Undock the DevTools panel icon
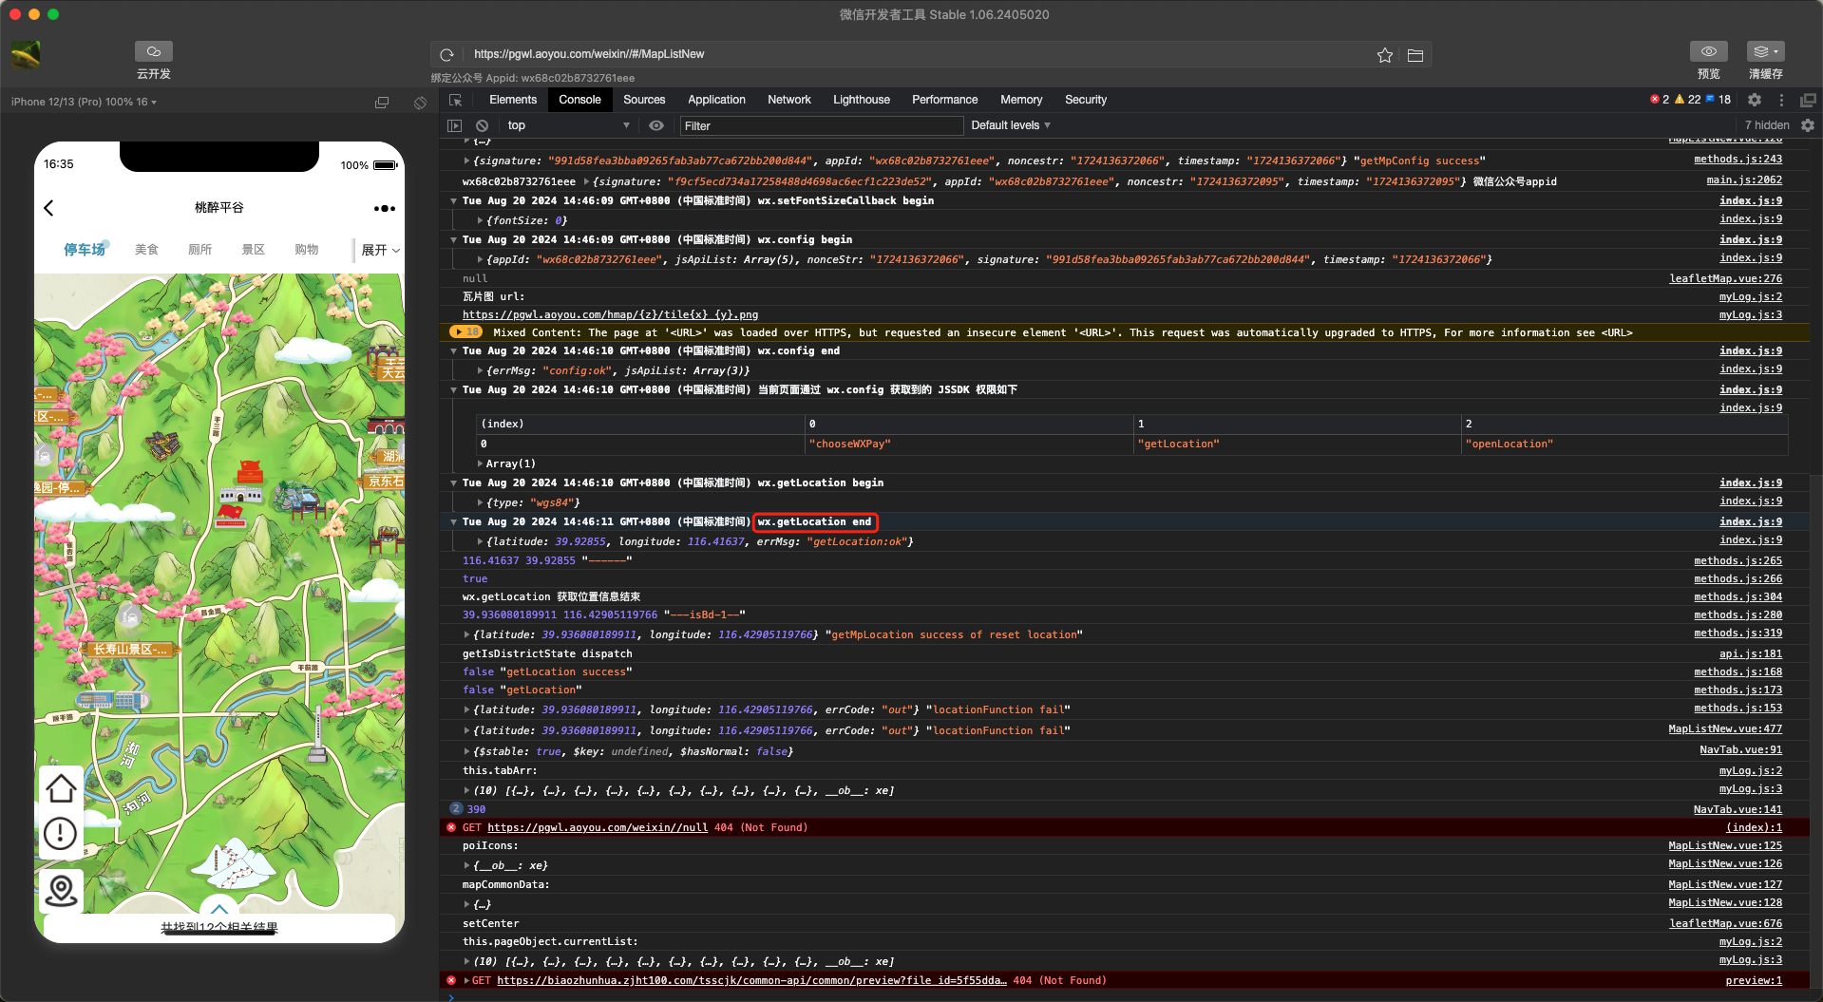The width and height of the screenshot is (1823, 1002). click(1808, 100)
